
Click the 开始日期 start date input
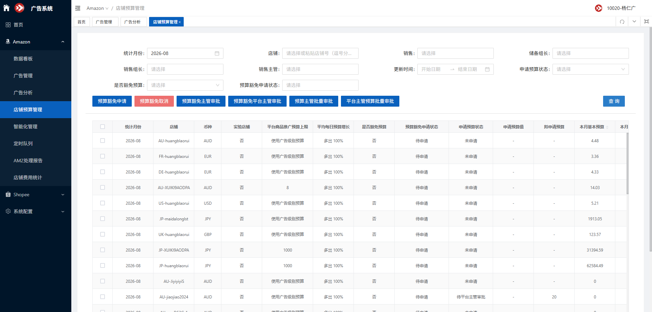click(x=433, y=69)
